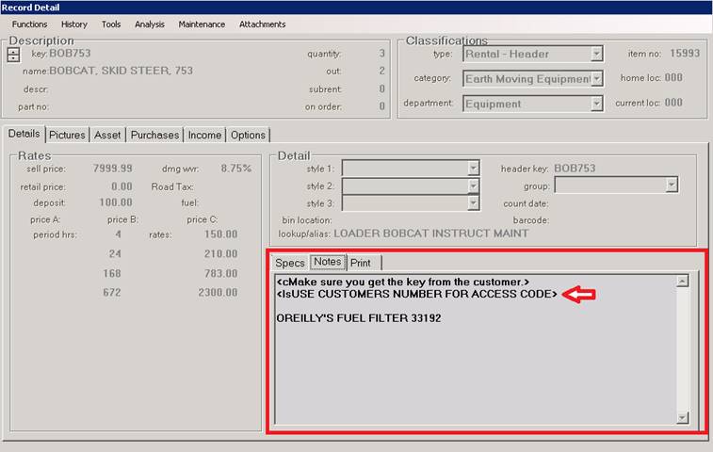Expand the style 1 dropdown

[474, 169]
